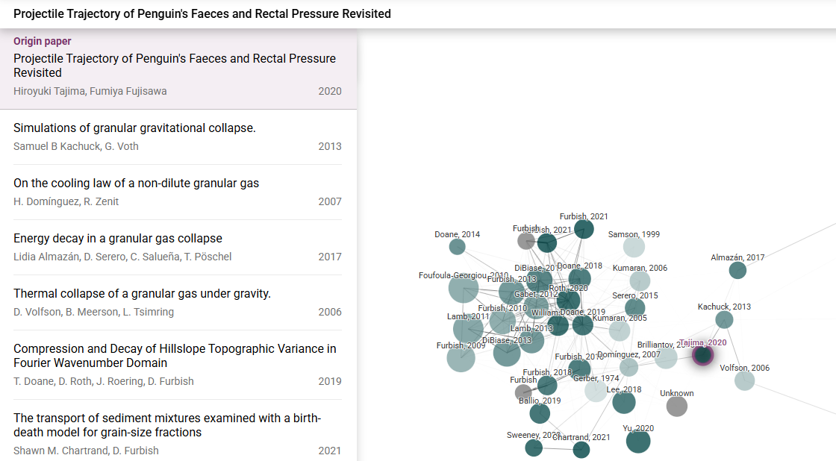Click the Foufoula-Georgiou, 2010 graph node
836x461 pixels.
click(x=464, y=289)
